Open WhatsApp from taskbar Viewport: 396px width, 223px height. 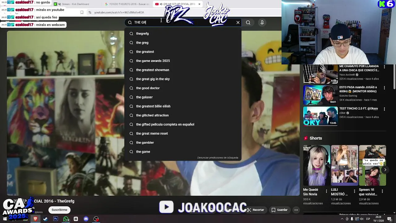click(x=66, y=219)
